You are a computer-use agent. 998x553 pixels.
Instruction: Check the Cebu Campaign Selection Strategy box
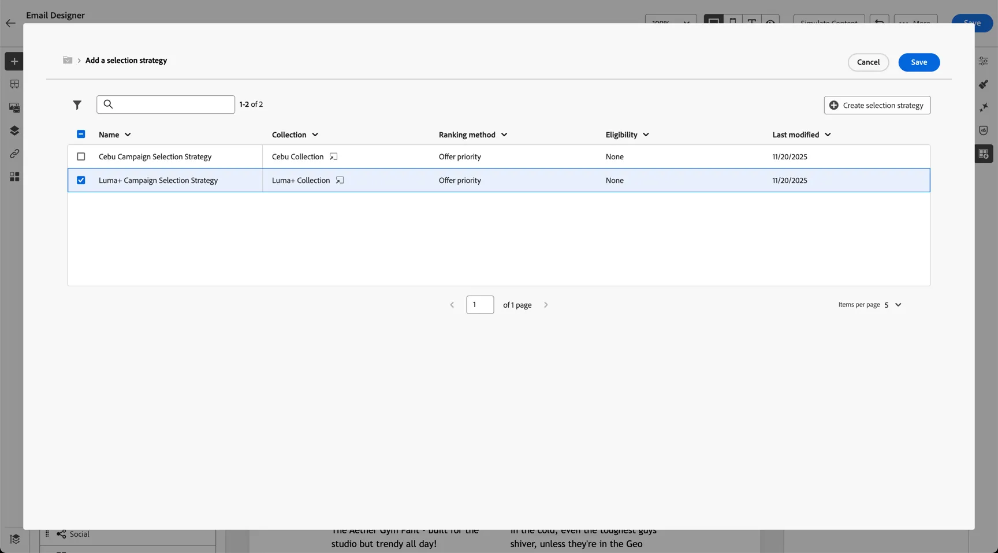click(x=81, y=156)
